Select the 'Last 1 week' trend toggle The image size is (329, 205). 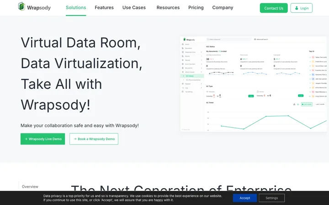[x=307, y=104]
